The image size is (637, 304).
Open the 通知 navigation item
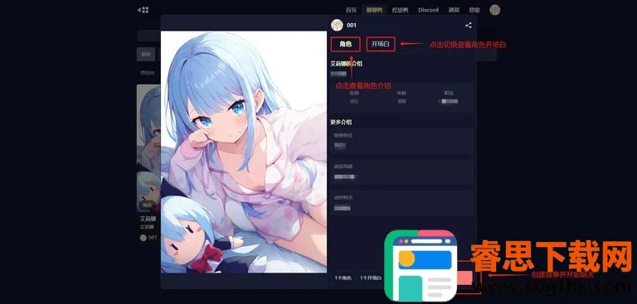(454, 10)
